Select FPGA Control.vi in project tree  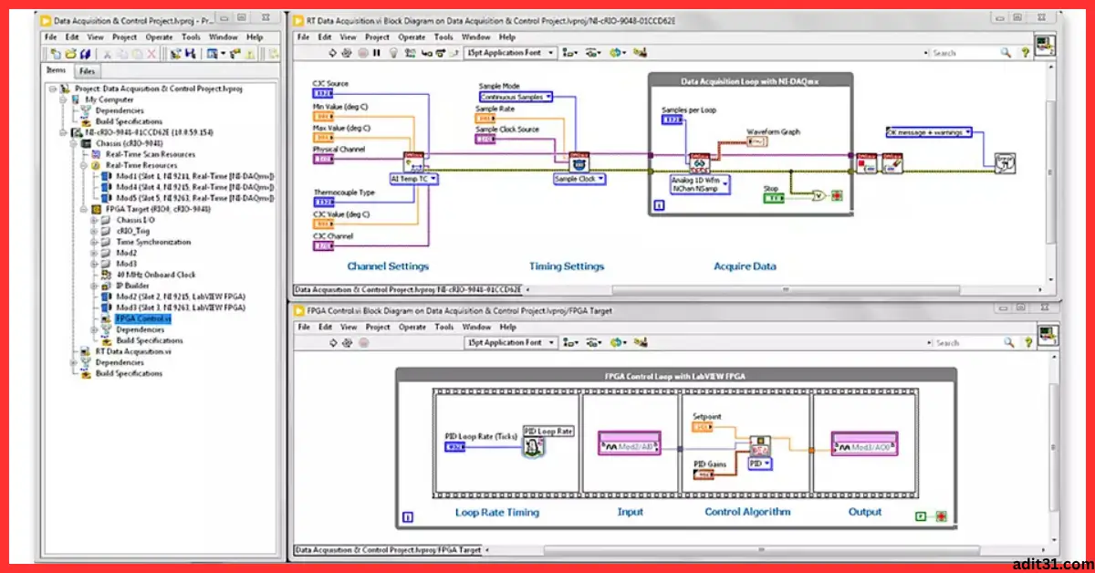click(143, 318)
